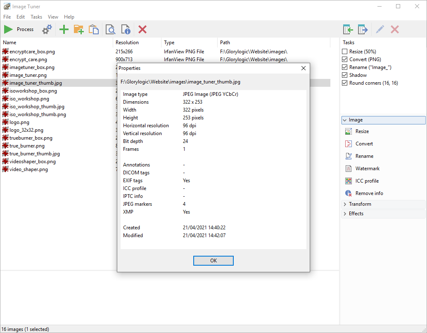Screen dimensions: 427x333
Task: Click the add folder toolbar icon
Action: point(78,29)
